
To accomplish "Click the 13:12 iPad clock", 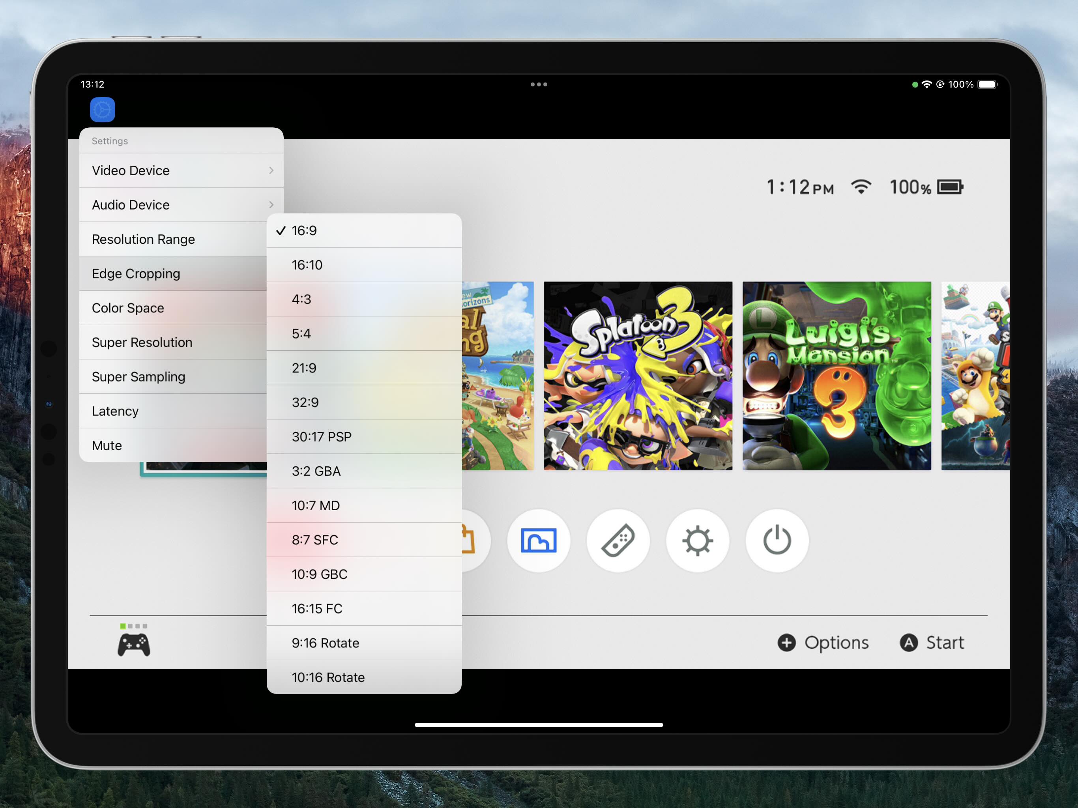I will click(x=93, y=84).
